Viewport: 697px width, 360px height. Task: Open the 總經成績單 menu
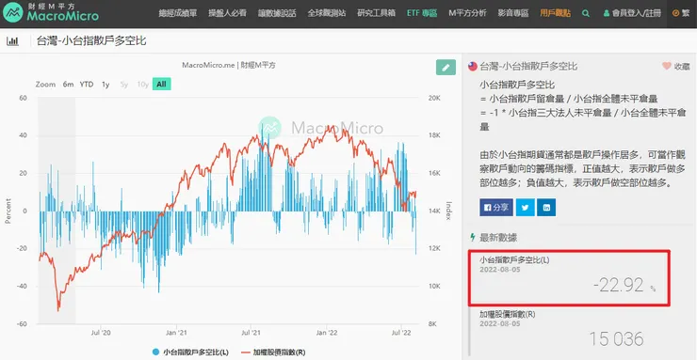click(x=178, y=13)
